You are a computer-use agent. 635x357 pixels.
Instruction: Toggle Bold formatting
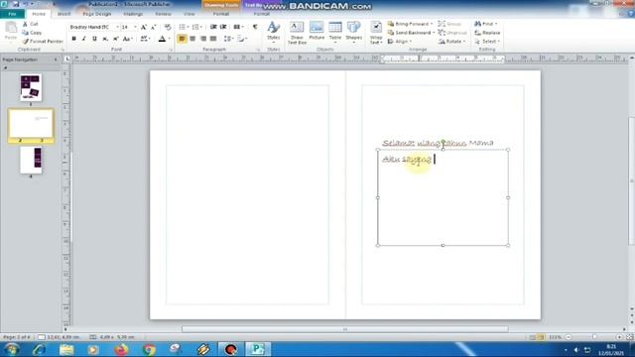pyautogui.click(x=73, y=39)
